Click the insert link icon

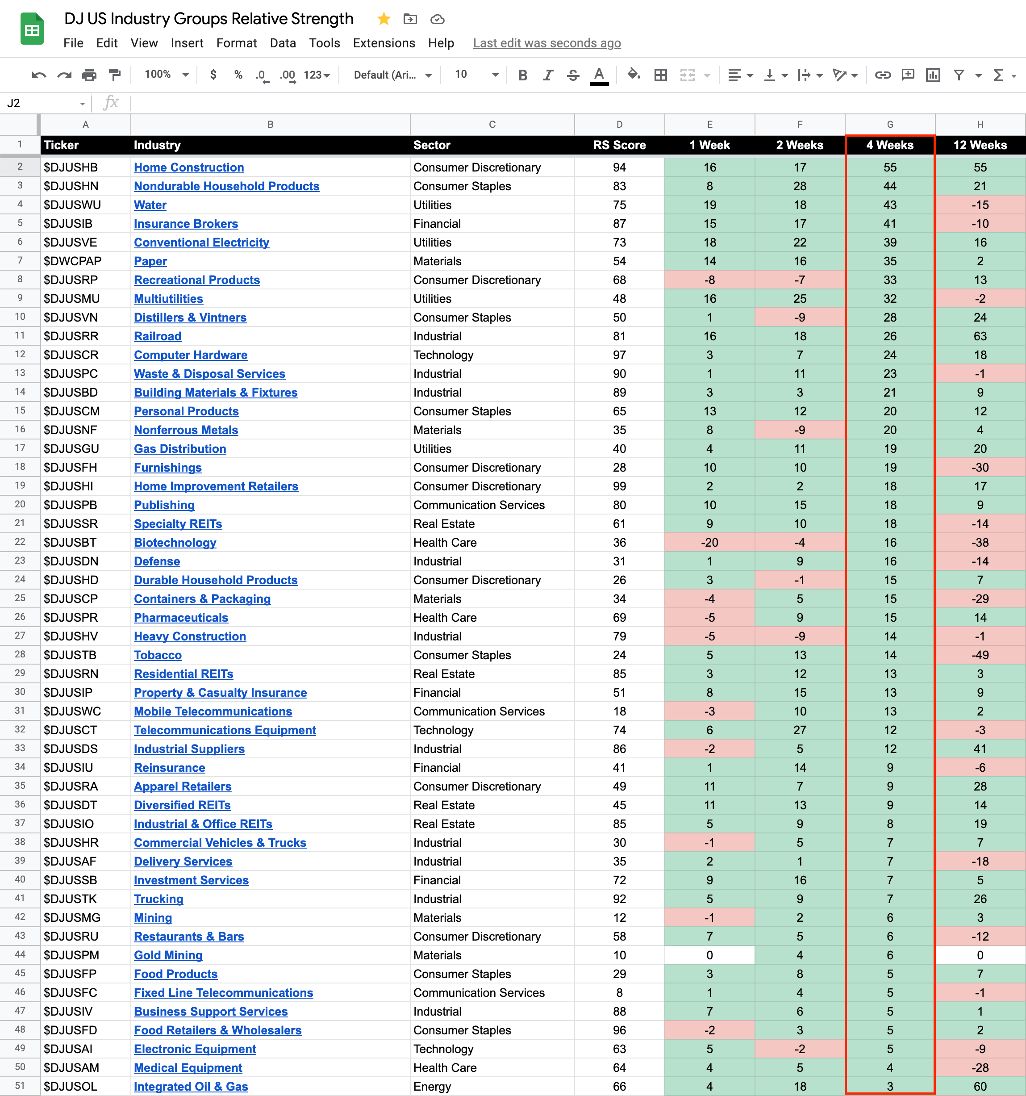pyautogui.click(x=882, y=75)
